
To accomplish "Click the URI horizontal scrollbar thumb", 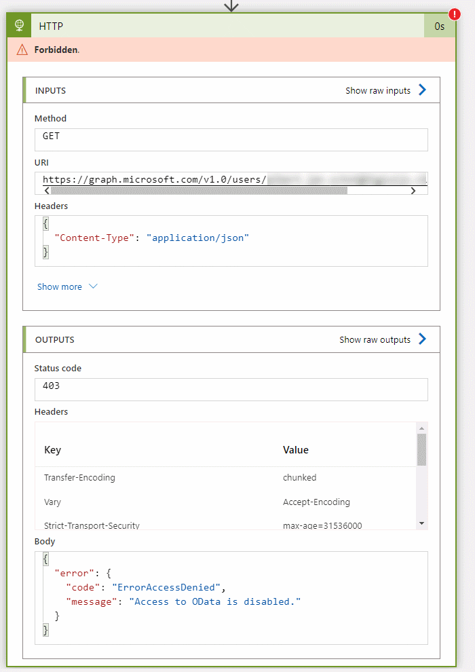I will coord(199,191).
